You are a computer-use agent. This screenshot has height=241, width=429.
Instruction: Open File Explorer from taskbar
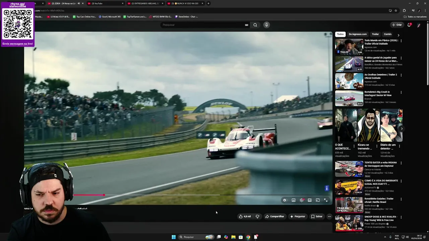pos(233,237)
